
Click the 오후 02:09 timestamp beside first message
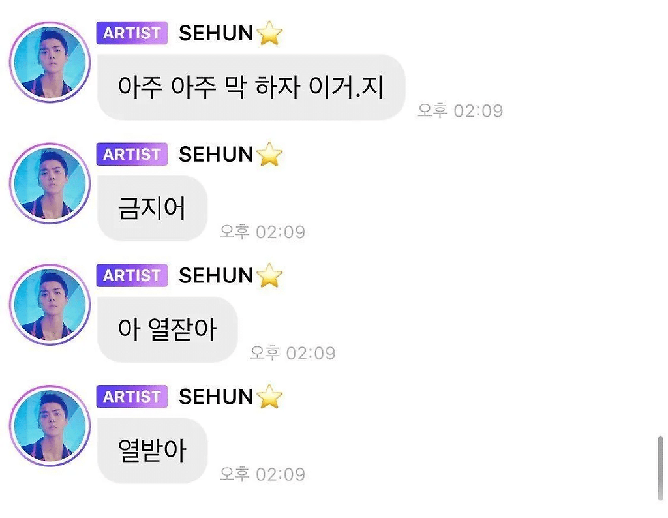pyautogui.click(x=460, y=111)
